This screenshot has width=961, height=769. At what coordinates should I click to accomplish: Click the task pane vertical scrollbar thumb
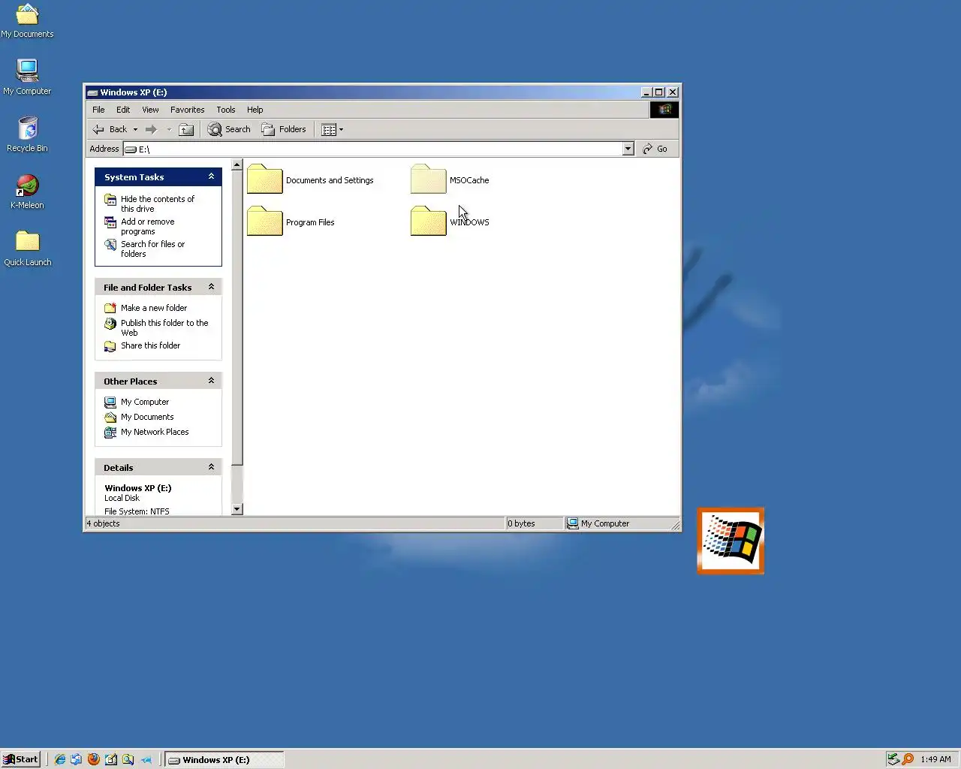click(237, 318)
